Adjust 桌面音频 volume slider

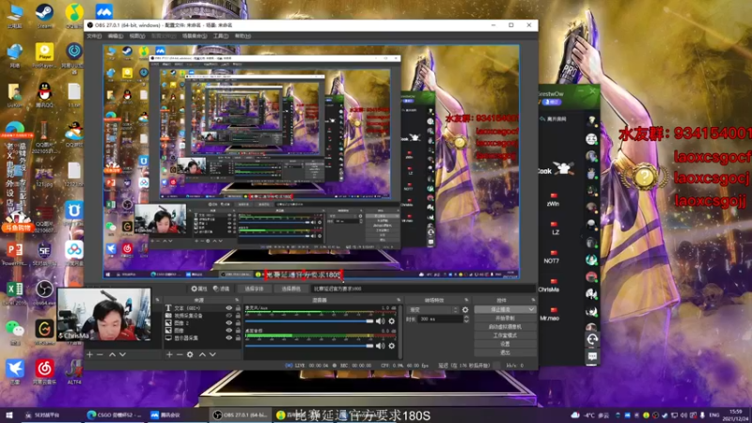309,345
